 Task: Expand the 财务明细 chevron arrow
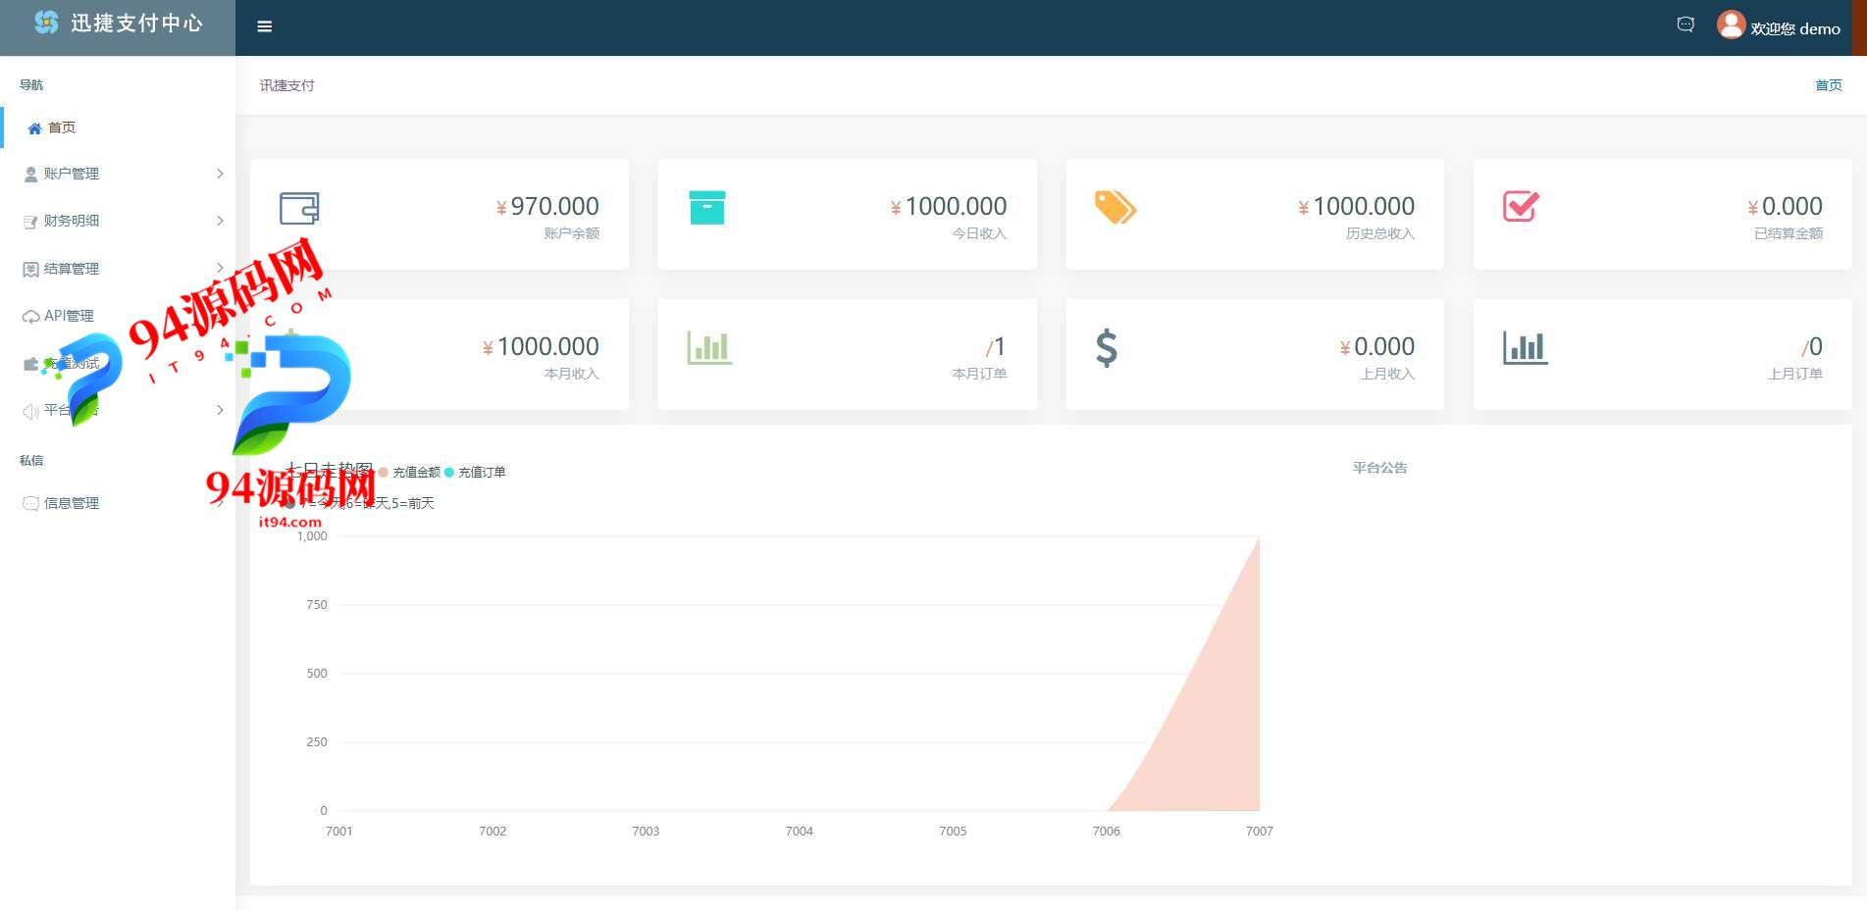coord(220,221)
